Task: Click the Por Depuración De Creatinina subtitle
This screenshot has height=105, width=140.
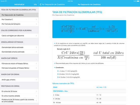Action: coord(63,15)
